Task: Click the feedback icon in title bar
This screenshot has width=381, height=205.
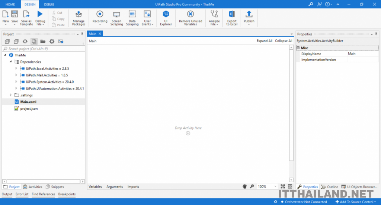Action: coord(320,4)
